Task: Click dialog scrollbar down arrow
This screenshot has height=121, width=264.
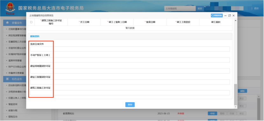Action: tap(235, 107)
